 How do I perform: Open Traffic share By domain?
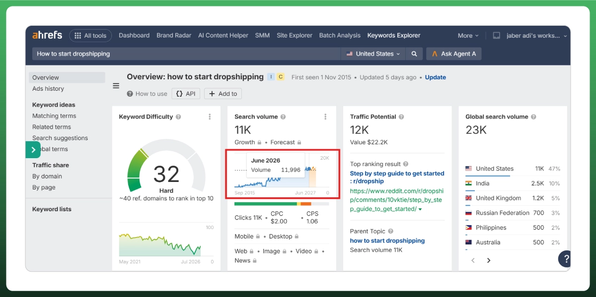click(48, 177)
